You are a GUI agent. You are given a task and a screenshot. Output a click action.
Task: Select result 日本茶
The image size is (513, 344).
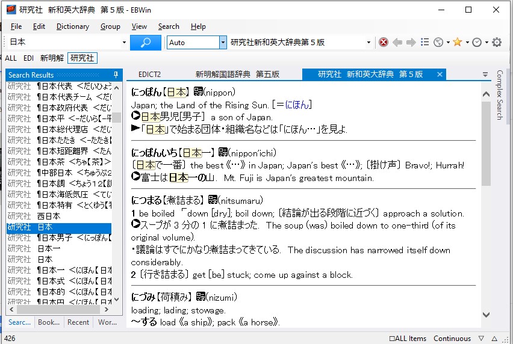(x=59, y=162)
